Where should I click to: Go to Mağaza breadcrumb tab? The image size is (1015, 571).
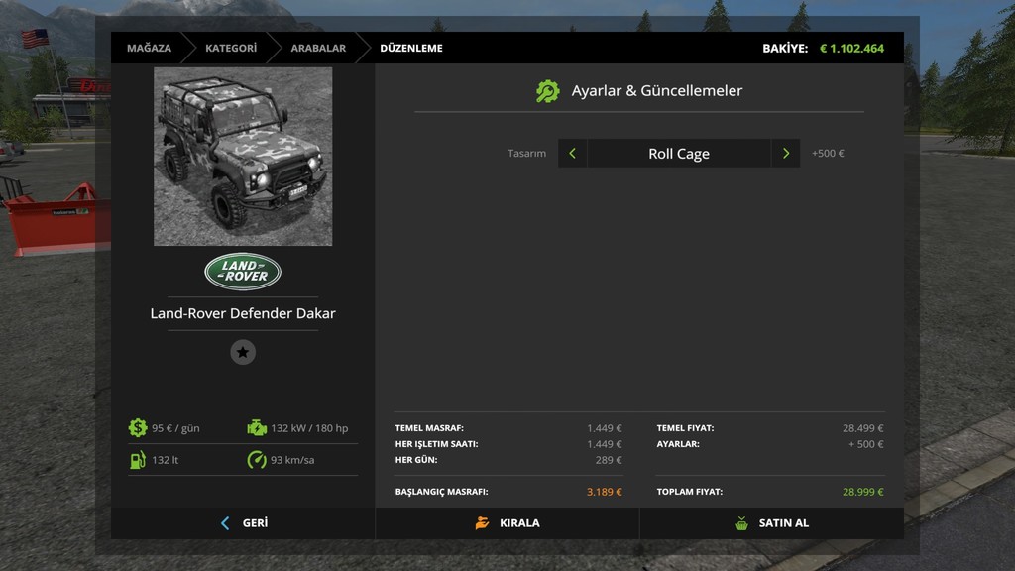click(149, 48)
